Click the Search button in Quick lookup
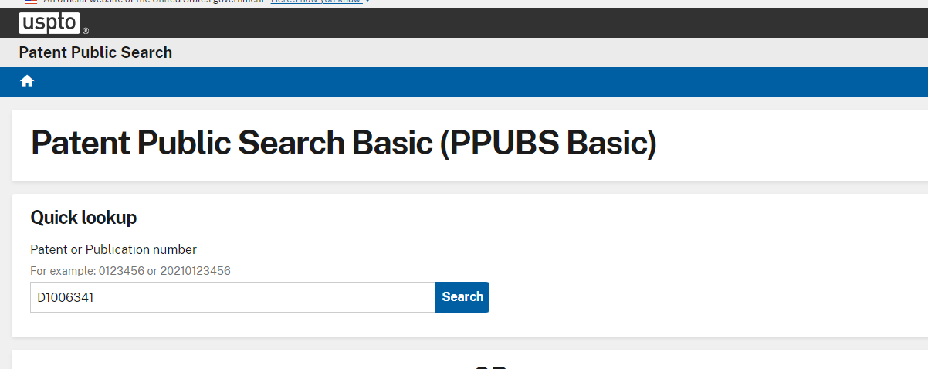This screenshot has height=369, width=928. click(x=462, y=297)
